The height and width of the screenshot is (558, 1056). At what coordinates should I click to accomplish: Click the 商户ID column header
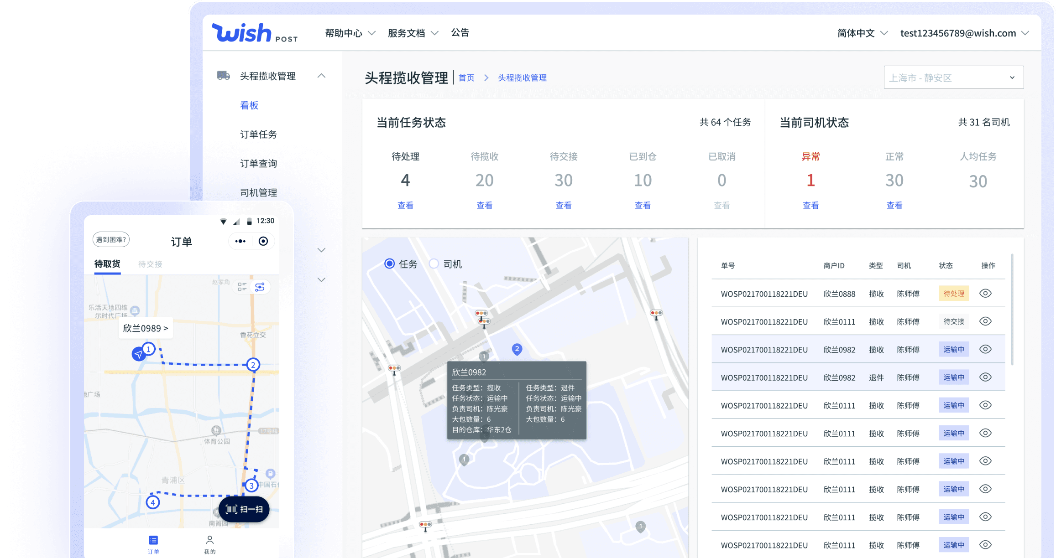(834, 266)
